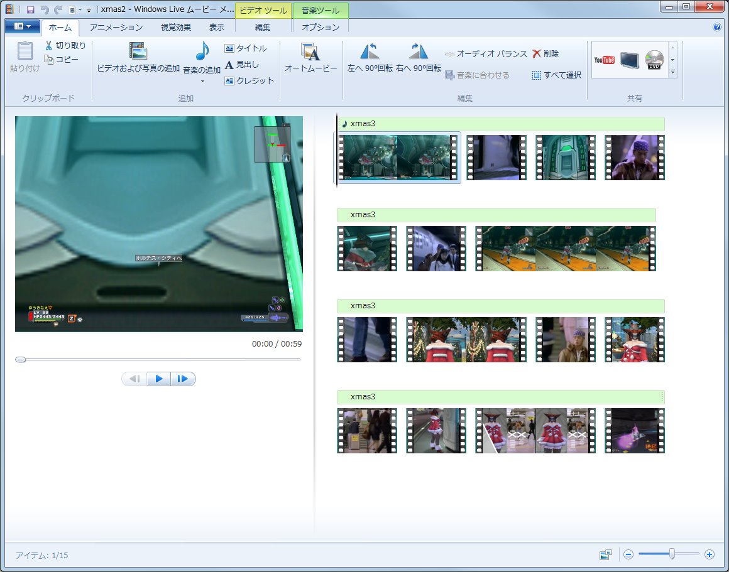Show the previous row of the 共有 gallery
Viewport: 729px width, 572px height.
(672, 47)
